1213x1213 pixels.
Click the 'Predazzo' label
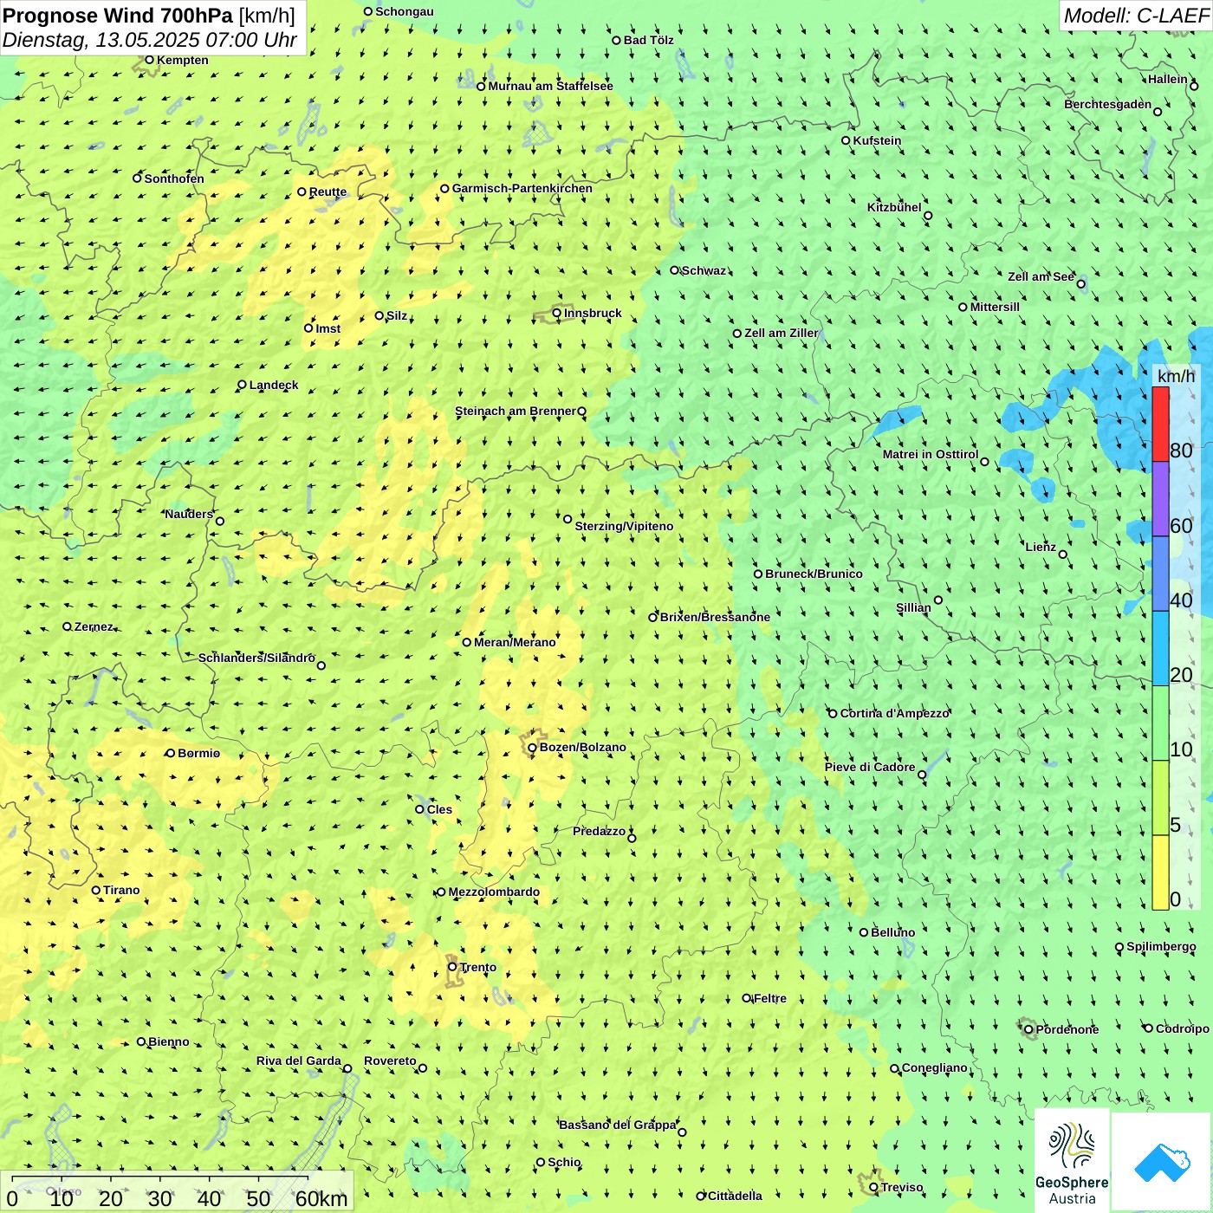(599, 831)
